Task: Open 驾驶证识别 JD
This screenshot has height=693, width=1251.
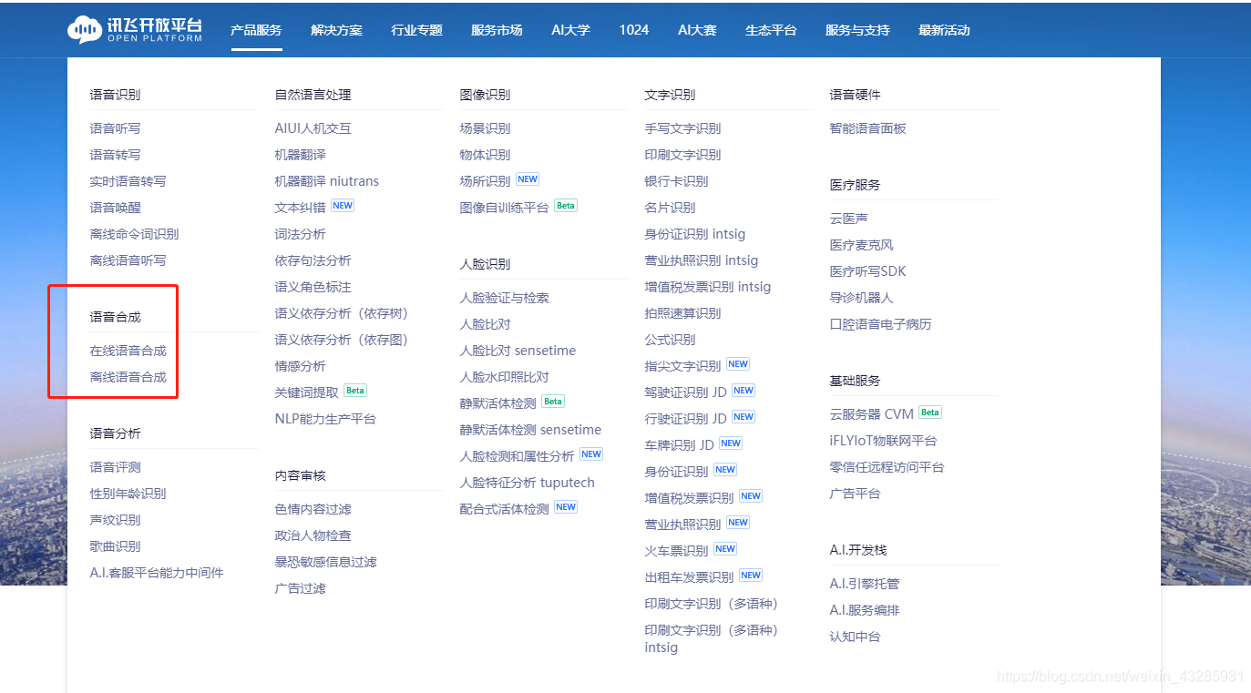Action: (686, 392)
